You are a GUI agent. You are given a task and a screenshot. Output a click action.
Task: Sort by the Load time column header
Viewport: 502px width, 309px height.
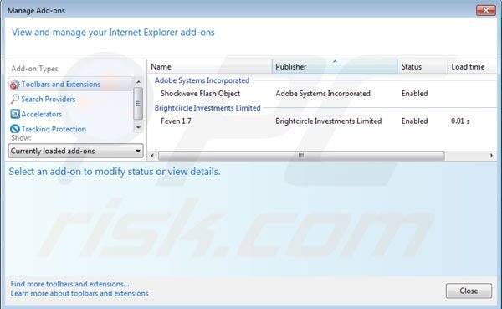472,67
